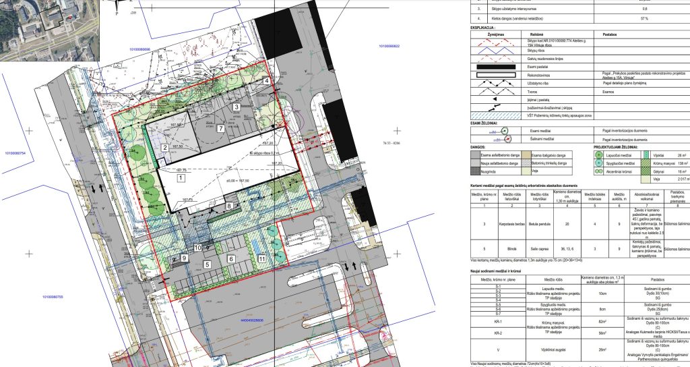Click the 'Sklypo užstatymo intensyvumas' table row
Screen dimensions: 690x367
580,9
